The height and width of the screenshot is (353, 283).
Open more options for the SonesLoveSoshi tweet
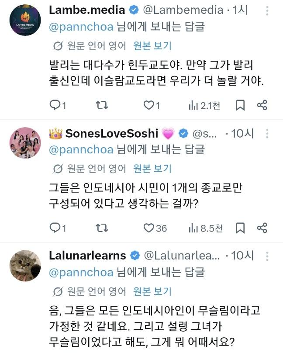pyautogui.click(x=267, y=134)
